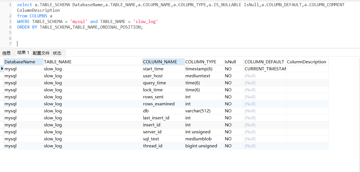Select the 结果 1 tab

tap(23, 53)
